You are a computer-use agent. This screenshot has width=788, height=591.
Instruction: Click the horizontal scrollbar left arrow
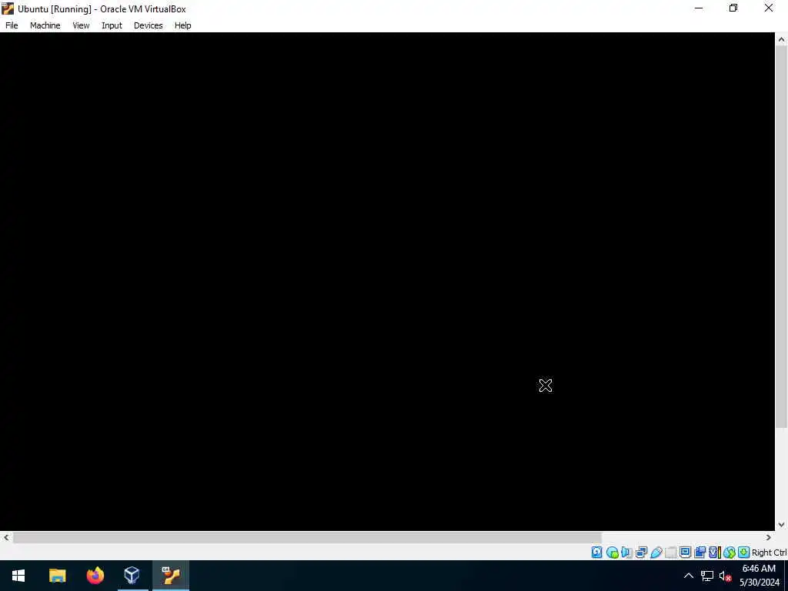(x=6, y=537)
